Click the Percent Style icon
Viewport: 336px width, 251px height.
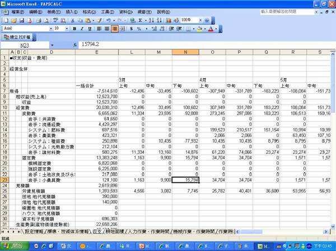(x=139, y=29)
